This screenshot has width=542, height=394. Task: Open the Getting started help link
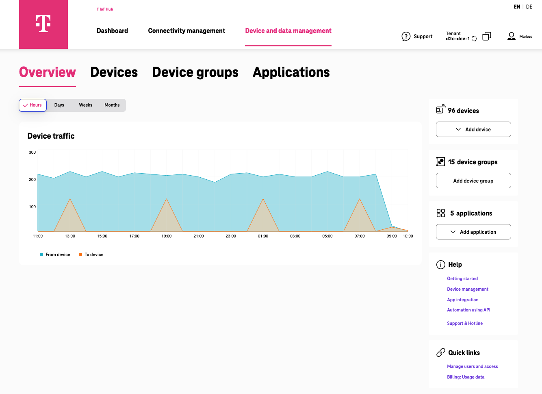click(x=462, y=279)
